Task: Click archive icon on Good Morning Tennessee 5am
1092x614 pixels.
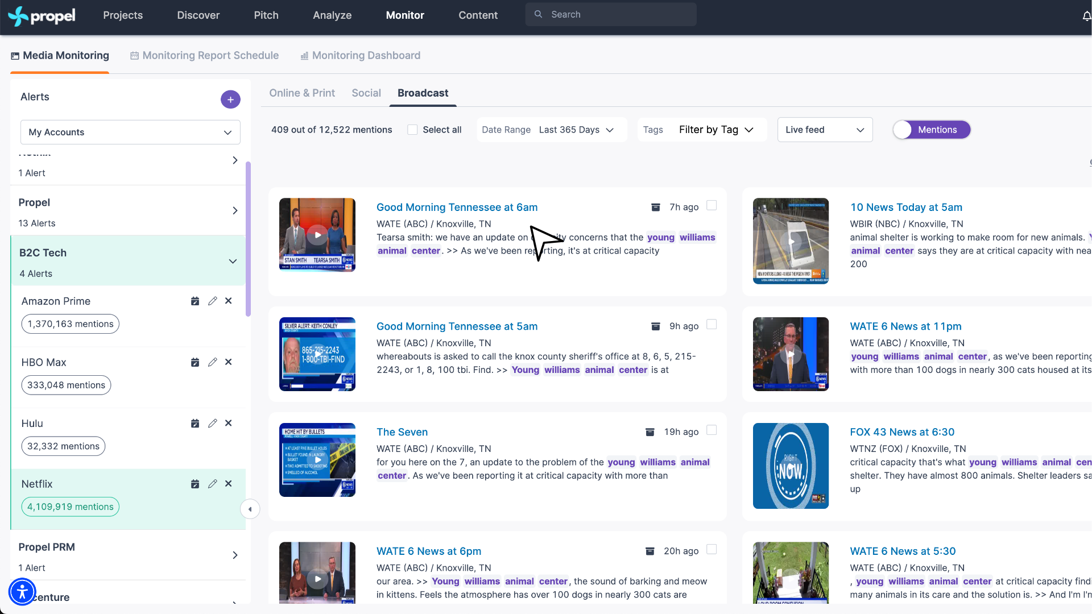Action: point(656,326)
